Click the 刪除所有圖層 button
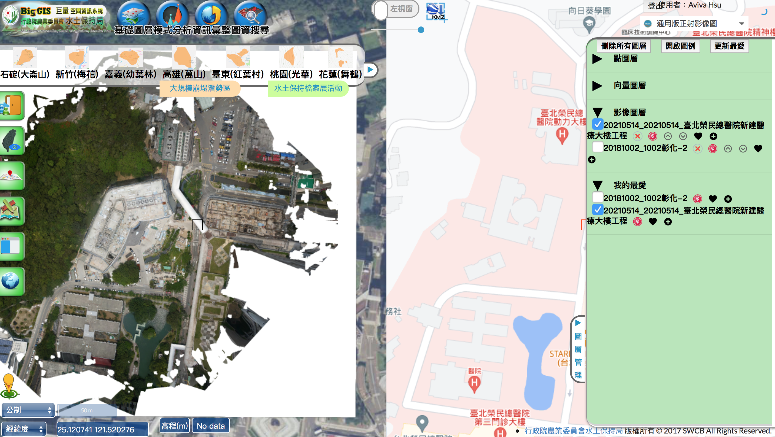The image size is (775, 437). pos(623,46)
